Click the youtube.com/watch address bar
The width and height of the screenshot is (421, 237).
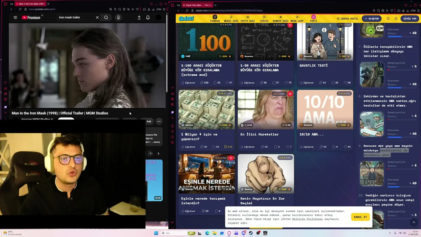42,9
